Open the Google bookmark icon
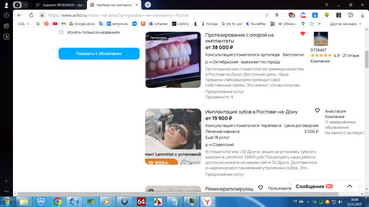Screen dimensions: 369x207 point(37,24)
